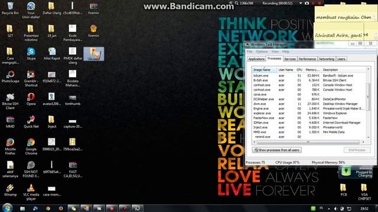This screenshot has height=212, width=378.
Task: Select the timthumb image file icon
Action: tap(73, 99)
